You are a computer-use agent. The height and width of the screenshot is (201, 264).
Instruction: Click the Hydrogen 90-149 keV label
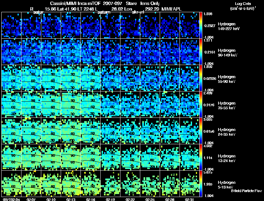227,53
